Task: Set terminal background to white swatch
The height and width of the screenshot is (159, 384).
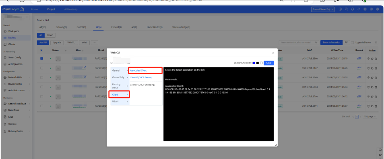Action: (x=261, y=63)
